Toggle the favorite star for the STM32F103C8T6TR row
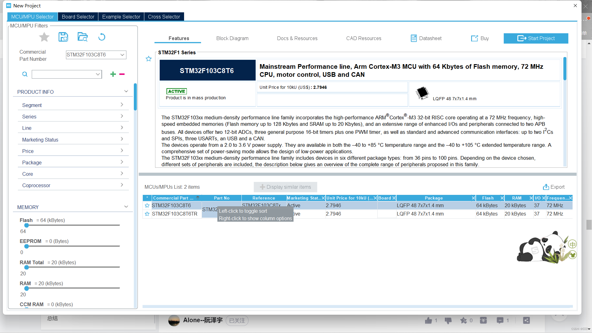The width and height of the screenshot is (592, 333). click(x=147, y=214)
